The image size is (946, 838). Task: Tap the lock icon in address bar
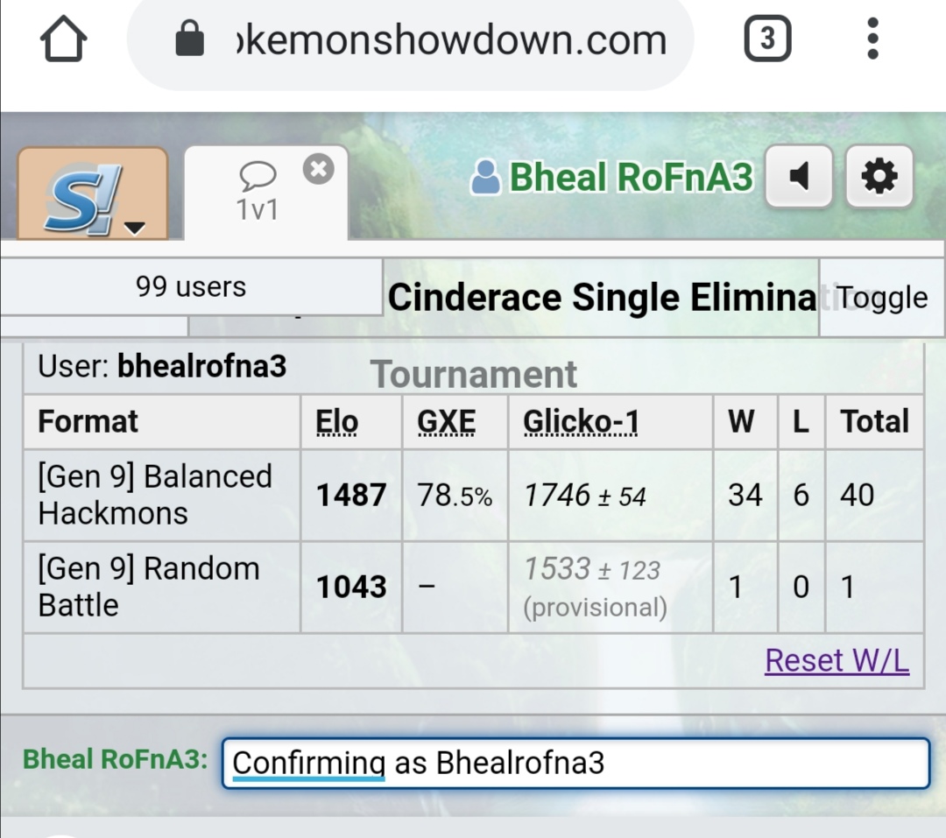point(189,39)
